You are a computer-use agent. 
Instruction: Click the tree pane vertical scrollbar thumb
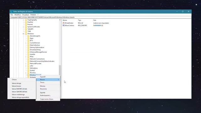60,70
